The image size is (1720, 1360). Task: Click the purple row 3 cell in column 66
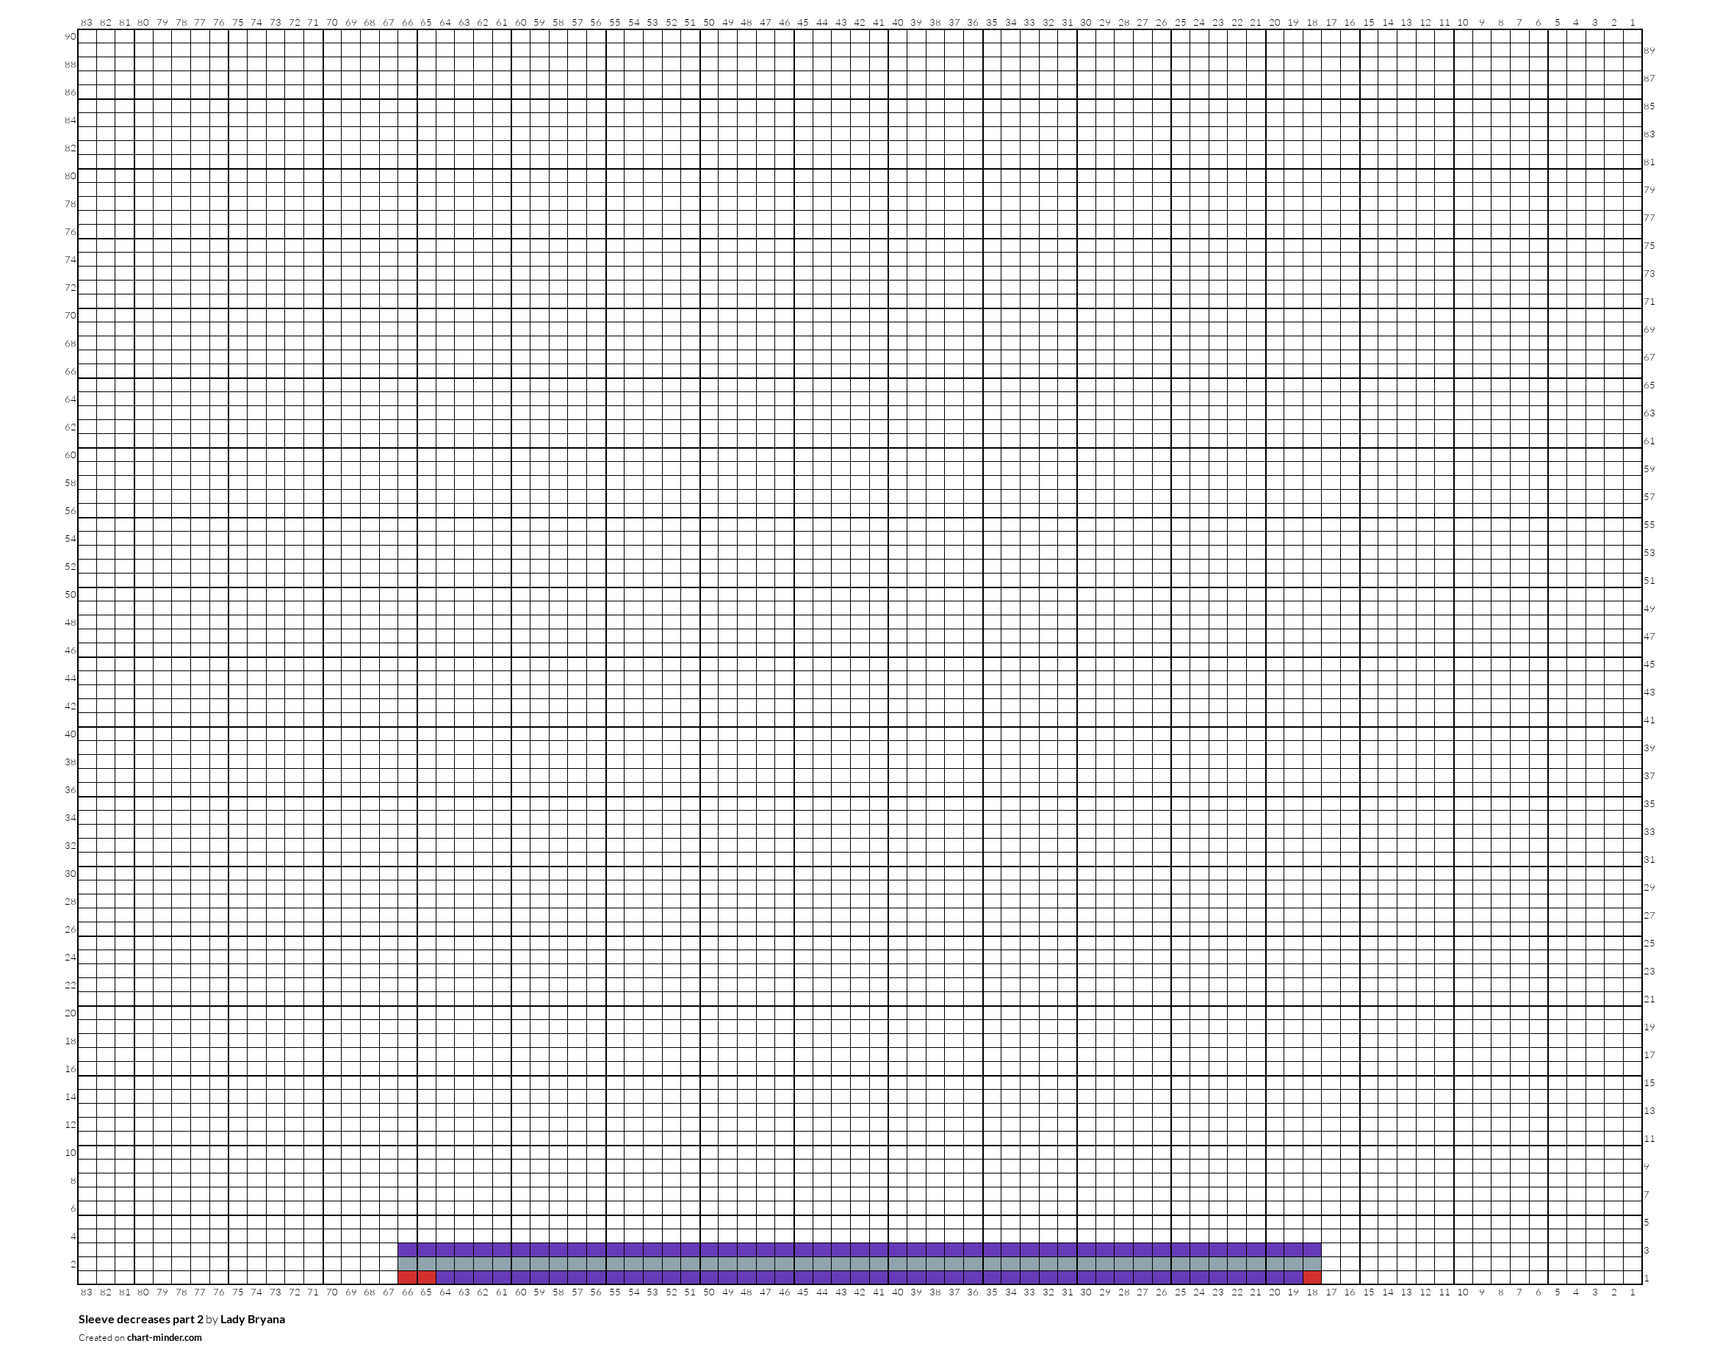coord(407,1248)
